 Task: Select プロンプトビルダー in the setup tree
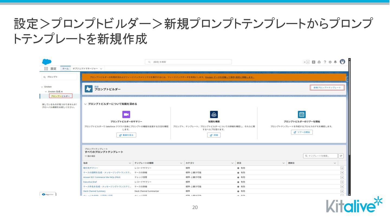[x=60, y=96]
